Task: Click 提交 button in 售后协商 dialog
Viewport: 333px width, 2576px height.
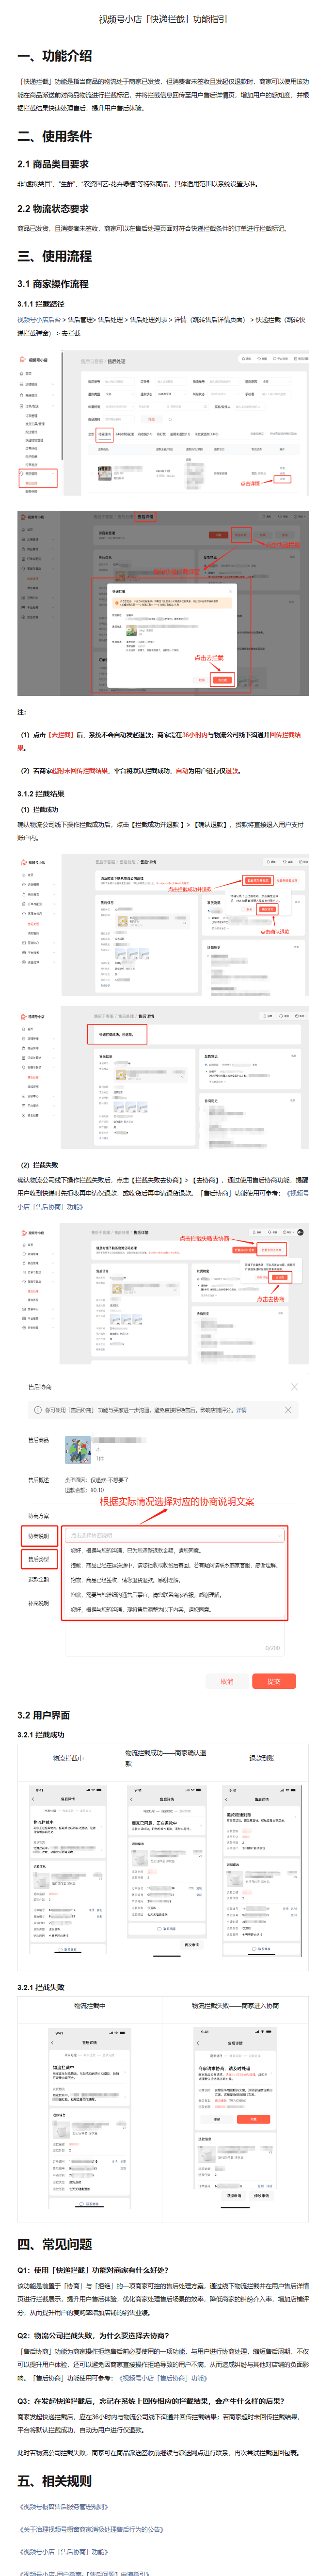Action: click(x=274, y=1681)
